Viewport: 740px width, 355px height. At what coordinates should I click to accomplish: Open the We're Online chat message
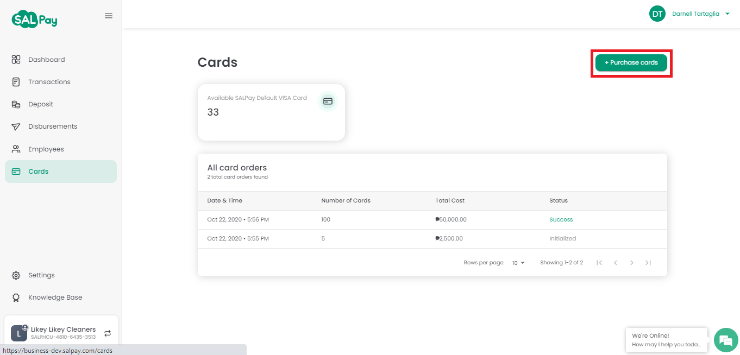pos(667,340)
